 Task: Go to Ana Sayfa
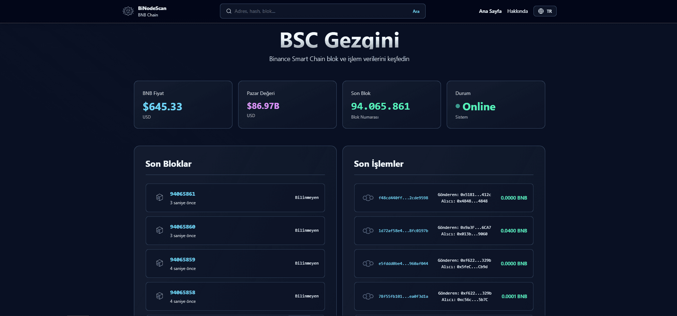coord(490,11)
